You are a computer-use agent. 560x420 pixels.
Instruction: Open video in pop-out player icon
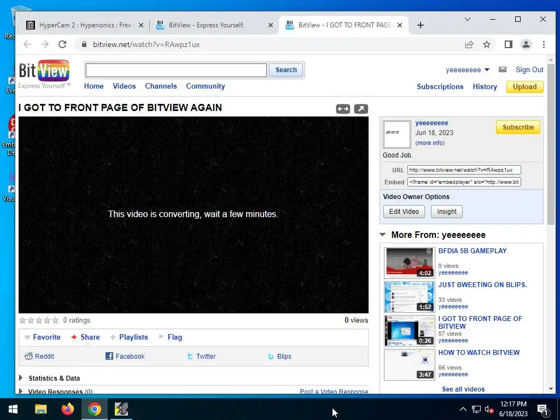coord(361,109)
